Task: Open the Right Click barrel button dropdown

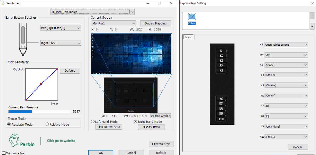Action: click(x=61, y=43)
